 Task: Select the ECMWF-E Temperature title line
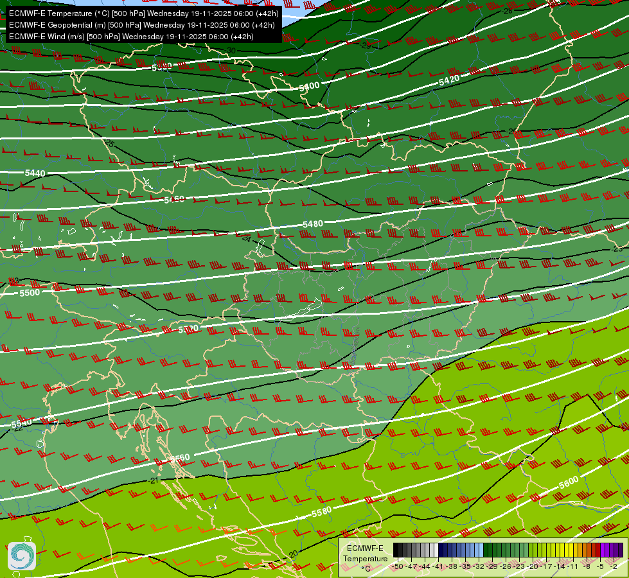point(144,13)
